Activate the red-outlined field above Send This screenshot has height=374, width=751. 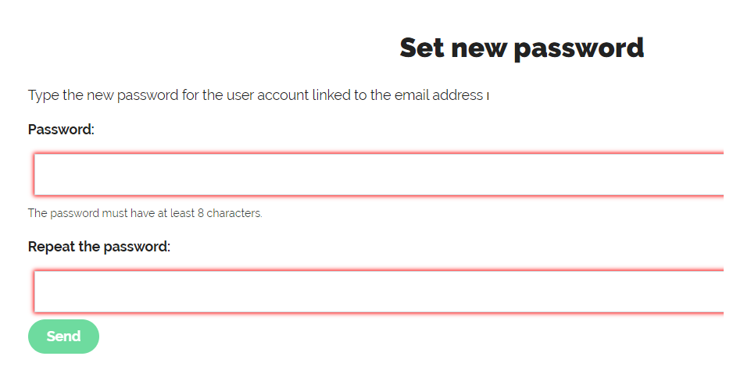[x=379, y=291]
